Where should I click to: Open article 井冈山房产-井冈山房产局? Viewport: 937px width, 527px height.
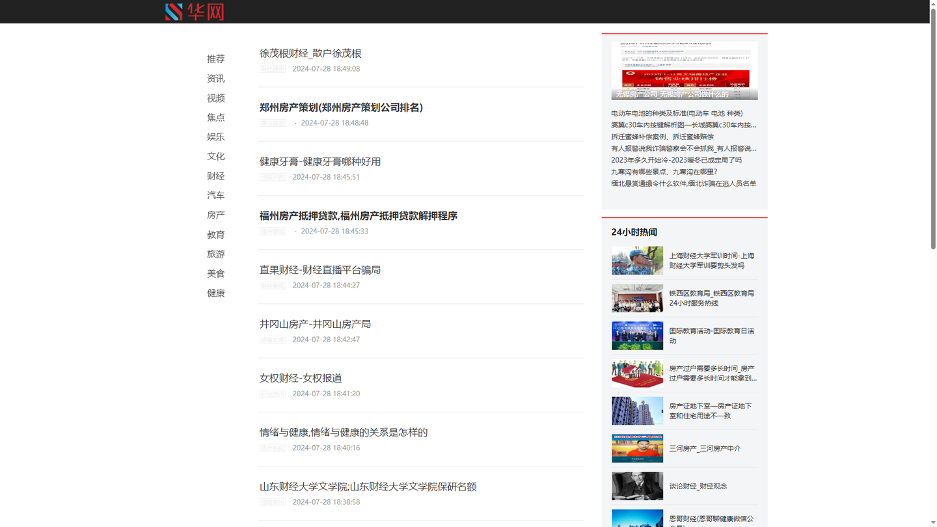coord(315,323)
